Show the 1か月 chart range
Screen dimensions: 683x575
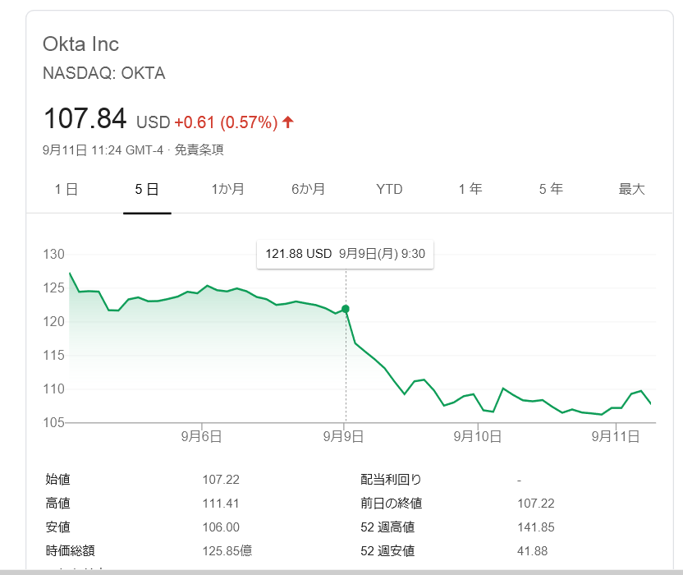227,190
